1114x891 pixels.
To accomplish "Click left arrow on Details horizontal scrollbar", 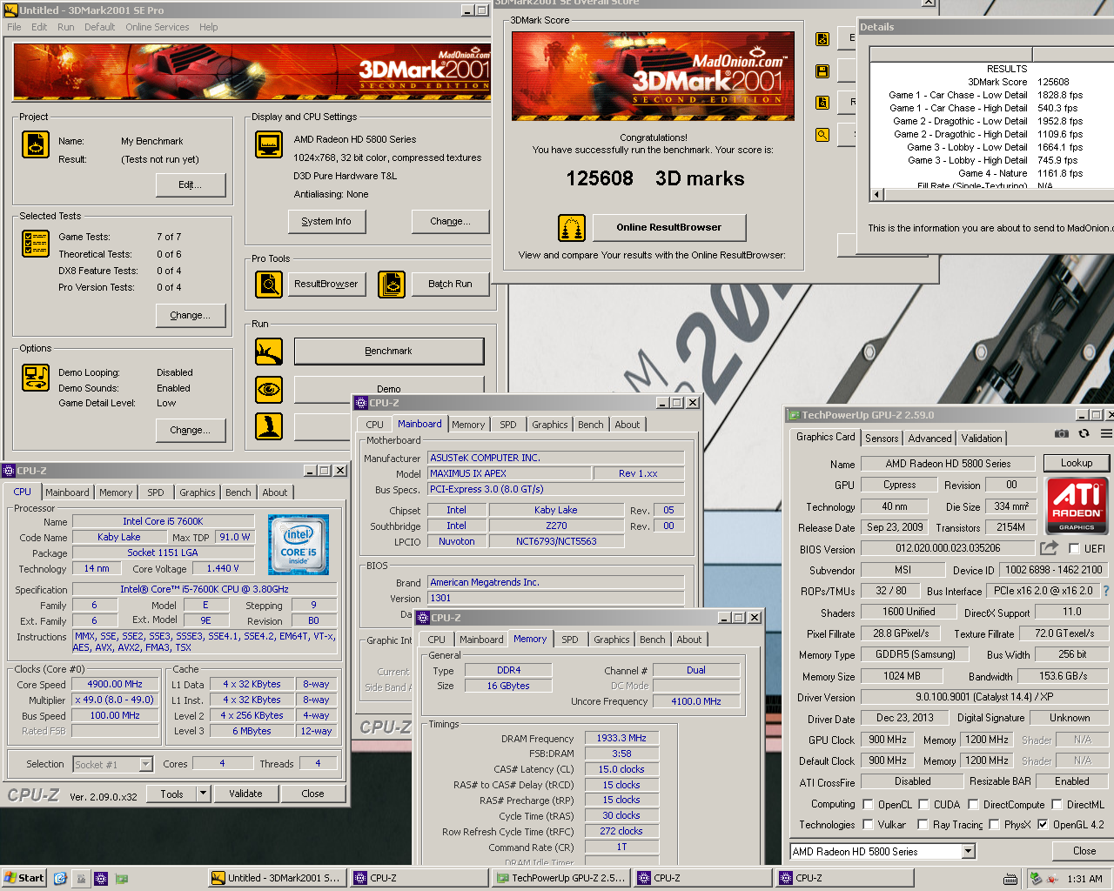I will point(876,195).
